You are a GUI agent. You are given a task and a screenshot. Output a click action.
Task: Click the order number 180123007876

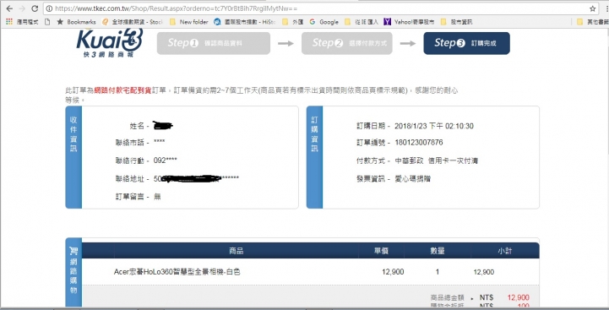point(419,143)
